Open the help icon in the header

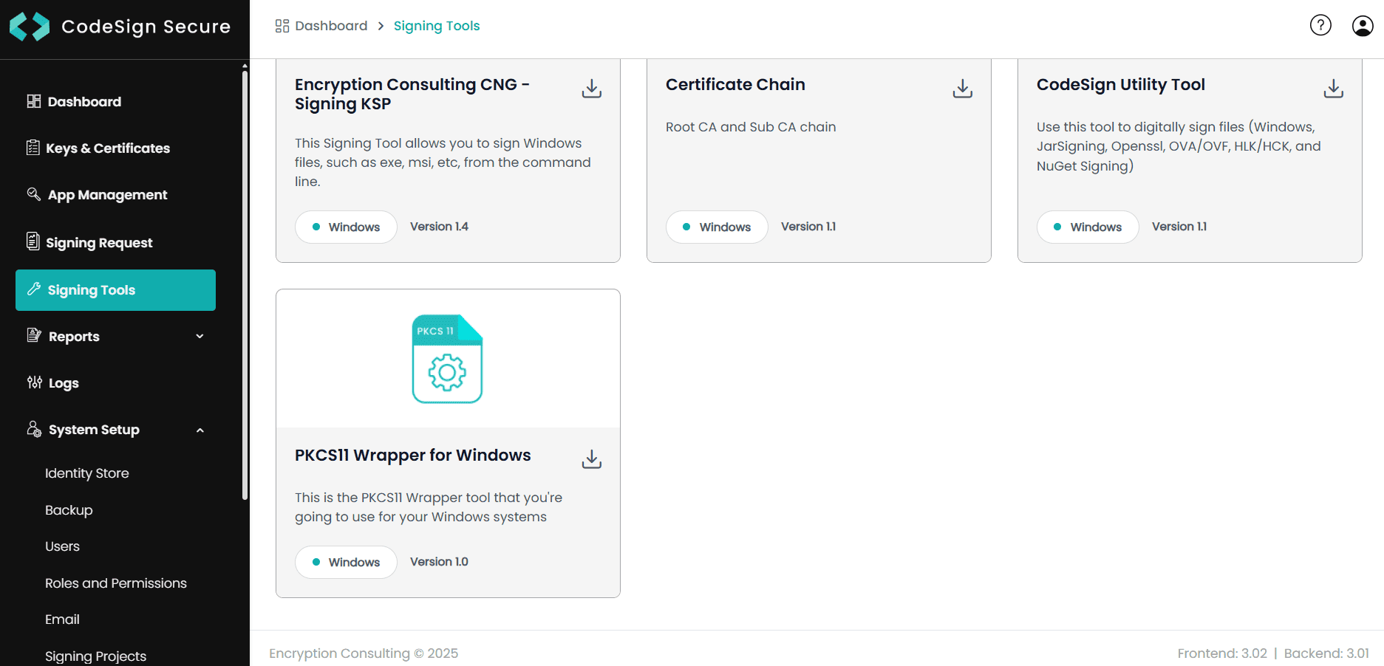click(x=1320, y=24)
